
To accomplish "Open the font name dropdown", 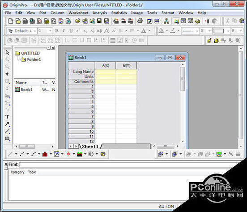I will pyautogui.click(x=35, y=31).
